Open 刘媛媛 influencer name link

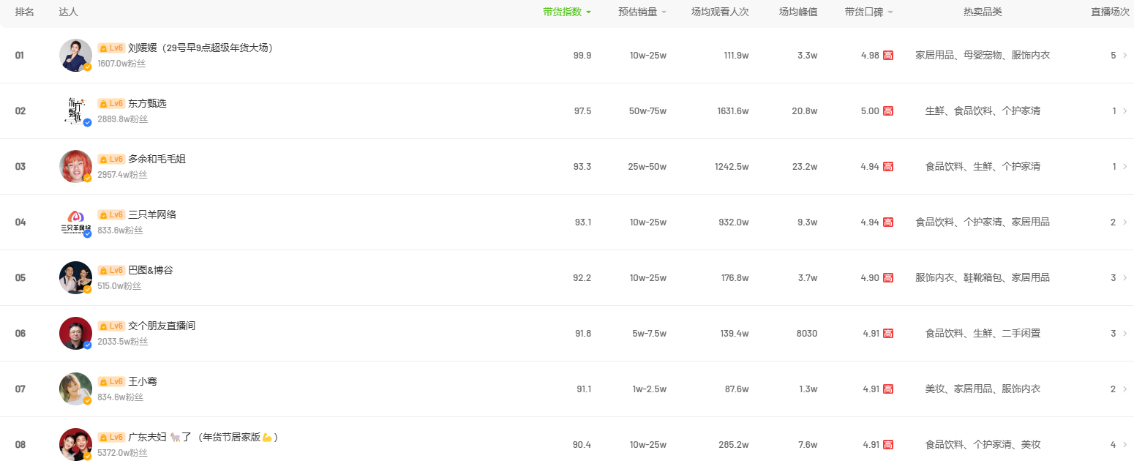coord(200,48)
